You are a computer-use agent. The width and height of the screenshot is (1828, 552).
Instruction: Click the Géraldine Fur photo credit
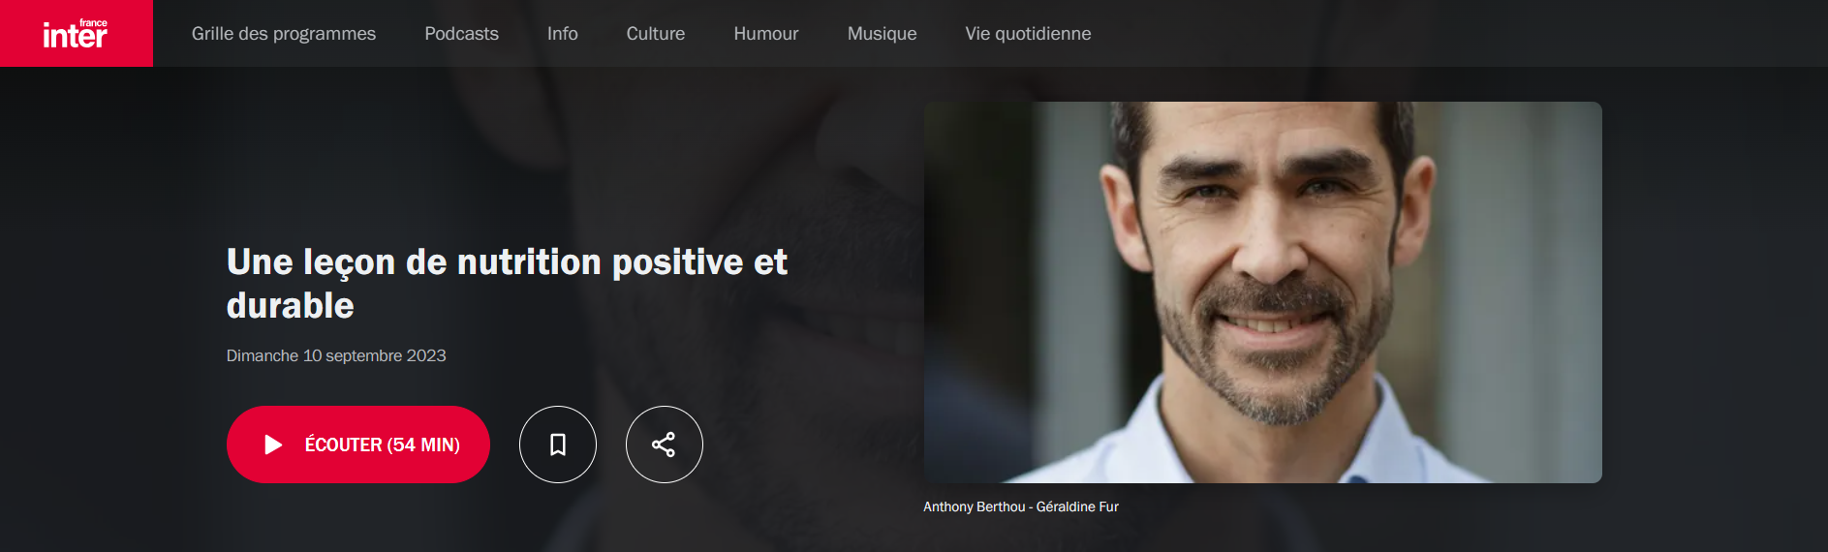tap(1077, 506)
